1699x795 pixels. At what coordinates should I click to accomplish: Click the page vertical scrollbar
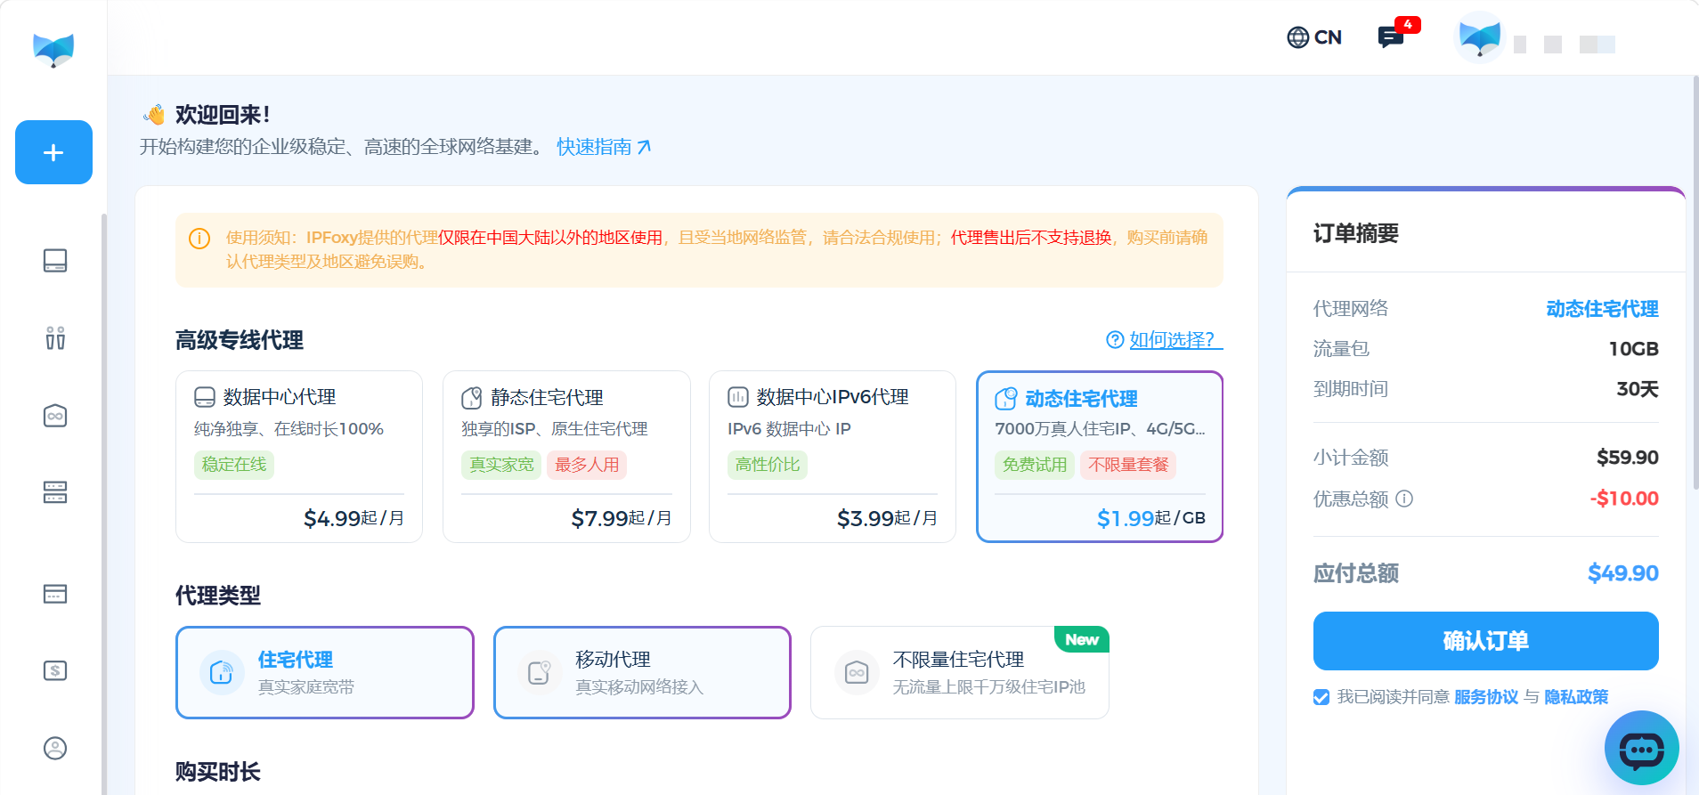pos(1695,283)
